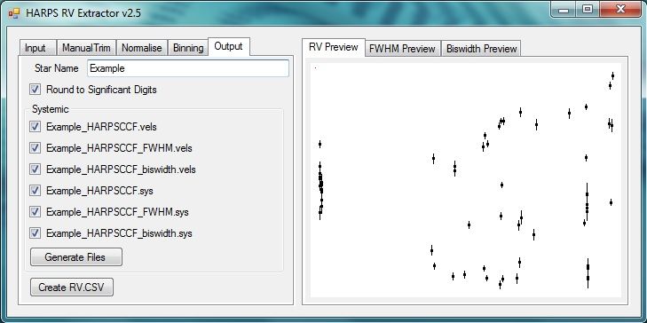Click the HARPS RV Extractor app icon
This screenshot has width=647, height=323.
pyautogui.click(x=13, y=12)
